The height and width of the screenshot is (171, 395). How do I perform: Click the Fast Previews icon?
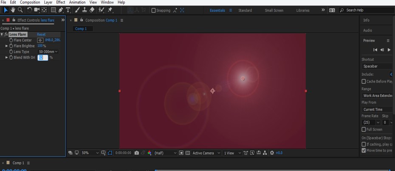(x=252, y=153)
